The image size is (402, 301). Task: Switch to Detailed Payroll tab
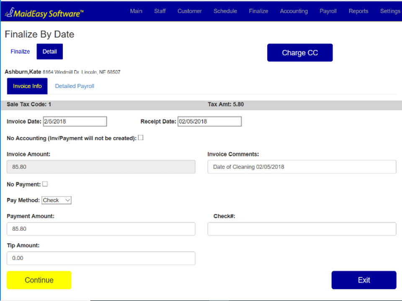click(75, 86)
